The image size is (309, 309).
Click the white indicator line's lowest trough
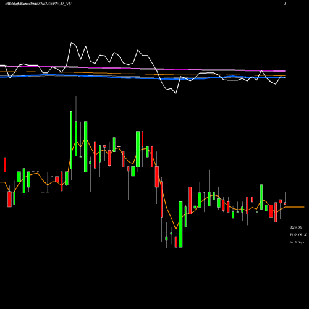[x=176, y=93]
